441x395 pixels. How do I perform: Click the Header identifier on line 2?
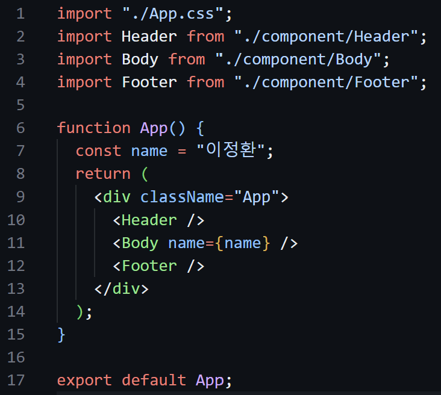click(149, 37)
